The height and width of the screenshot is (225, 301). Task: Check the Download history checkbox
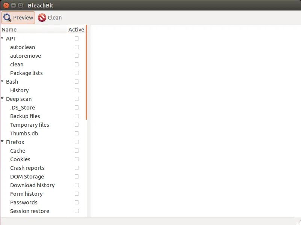coord(77,185)
